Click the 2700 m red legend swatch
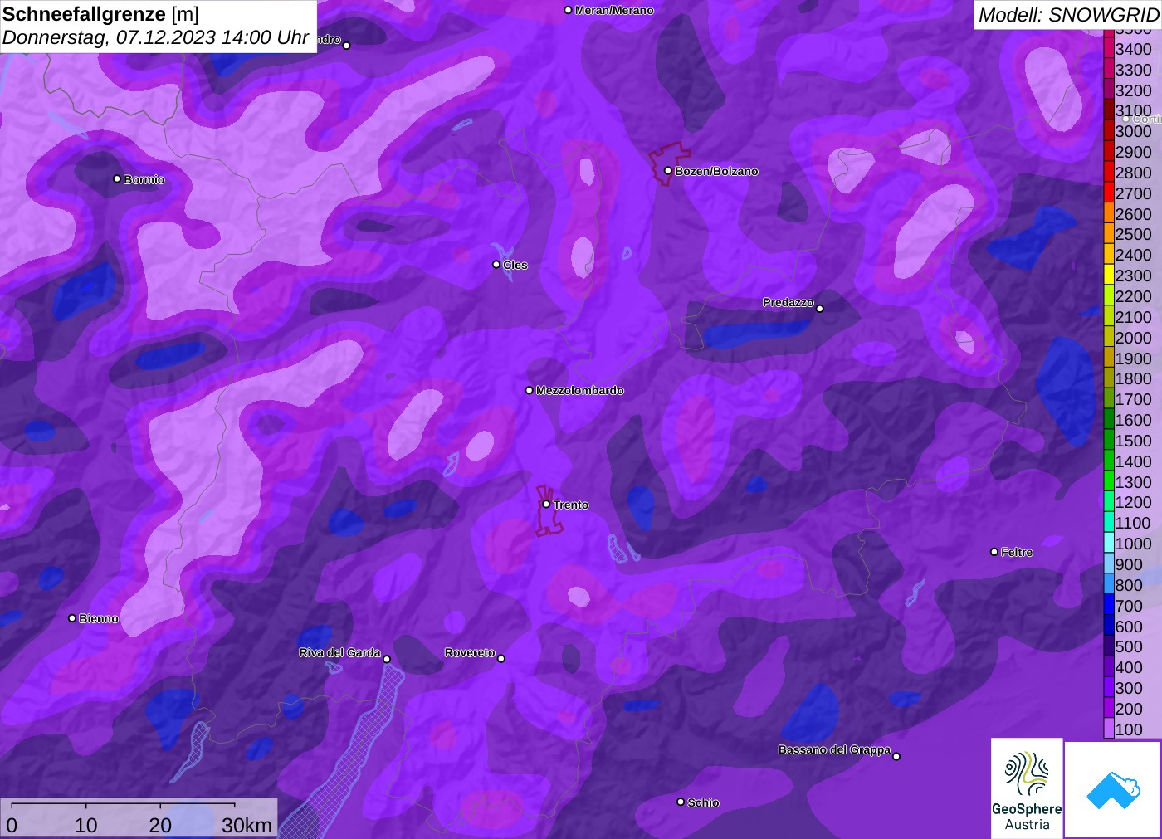The image size is (1162, 839). coord(1109,193)
